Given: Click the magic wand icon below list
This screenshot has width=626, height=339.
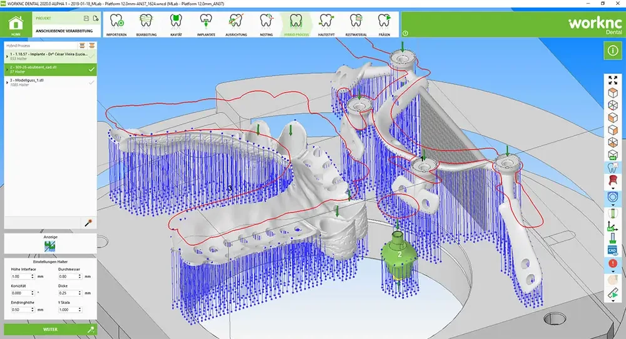Looking at the screenshot, I should tap(88, 223).
